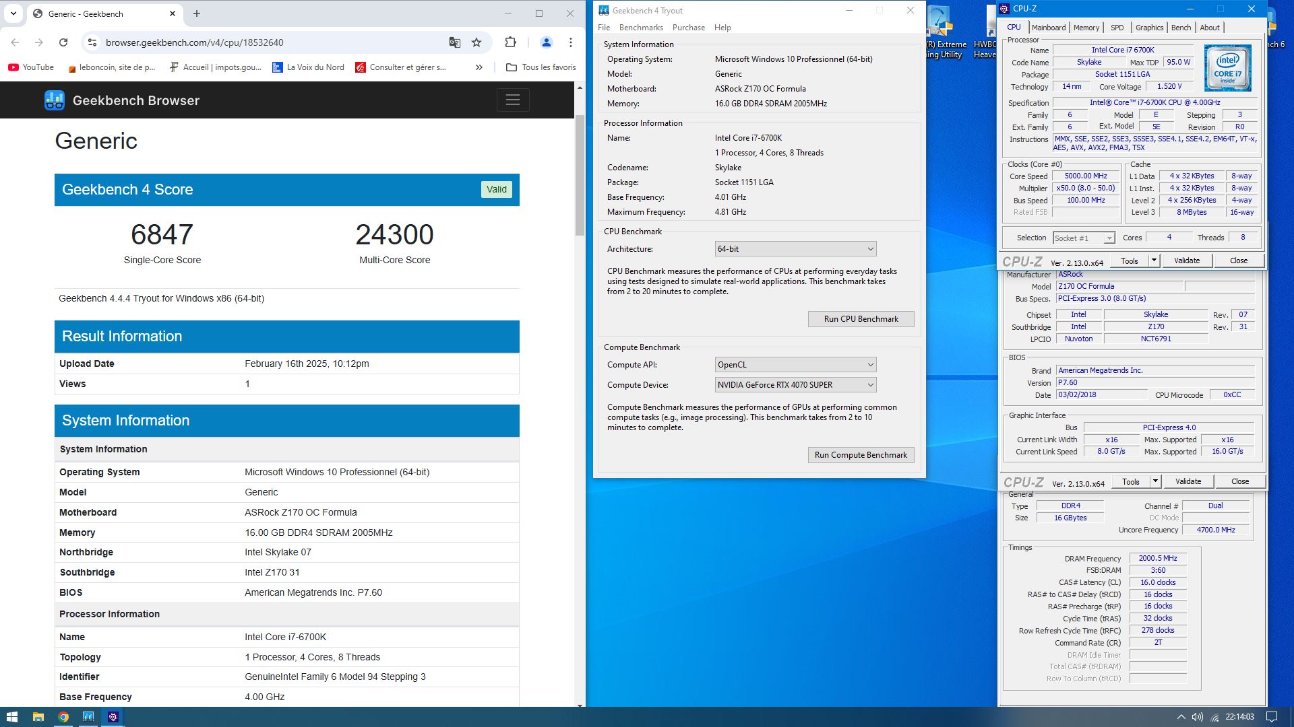Click Tools in the top CPU-Z window
Screen dimensions: 1294x727
(x=1129, y=261)
